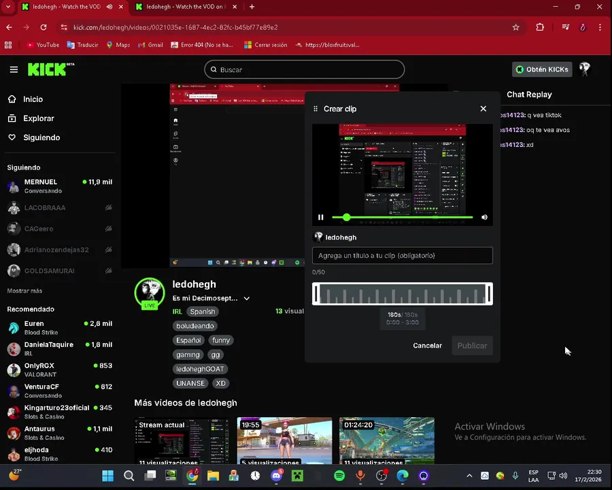Open OnlyRGX VALORANT channel

coord(59,370)
